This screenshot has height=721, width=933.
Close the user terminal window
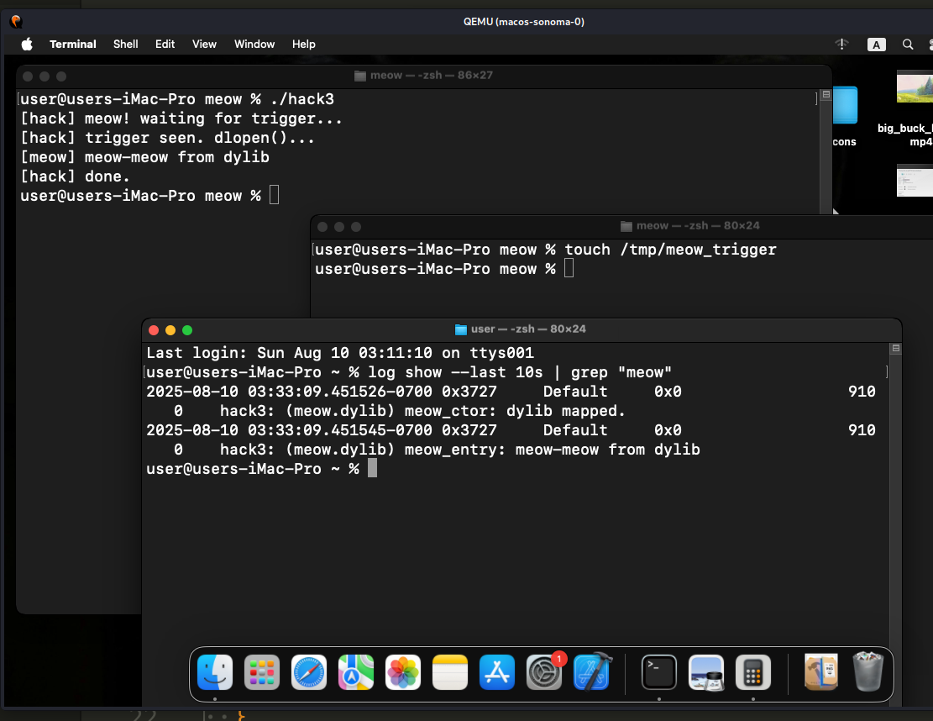click(154, 330)
